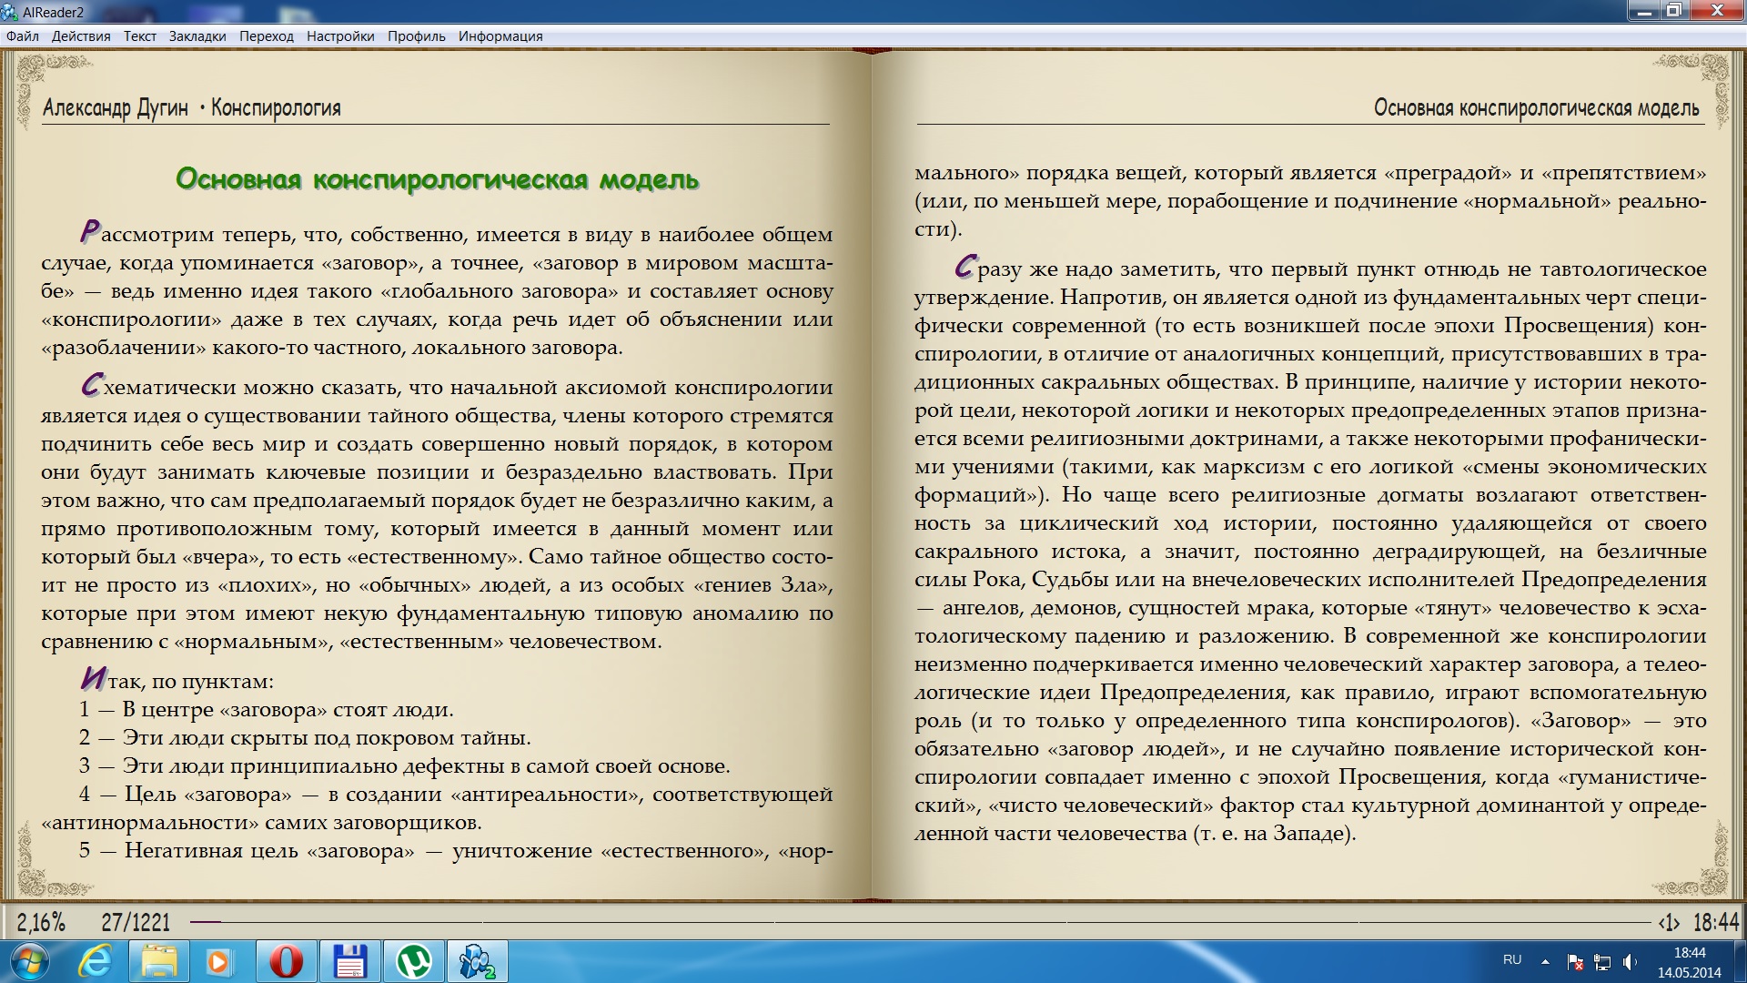The image size is (1747, 983).
Task: Open the floppy disk app in taskbar
Action: click(x=349, y=961)
